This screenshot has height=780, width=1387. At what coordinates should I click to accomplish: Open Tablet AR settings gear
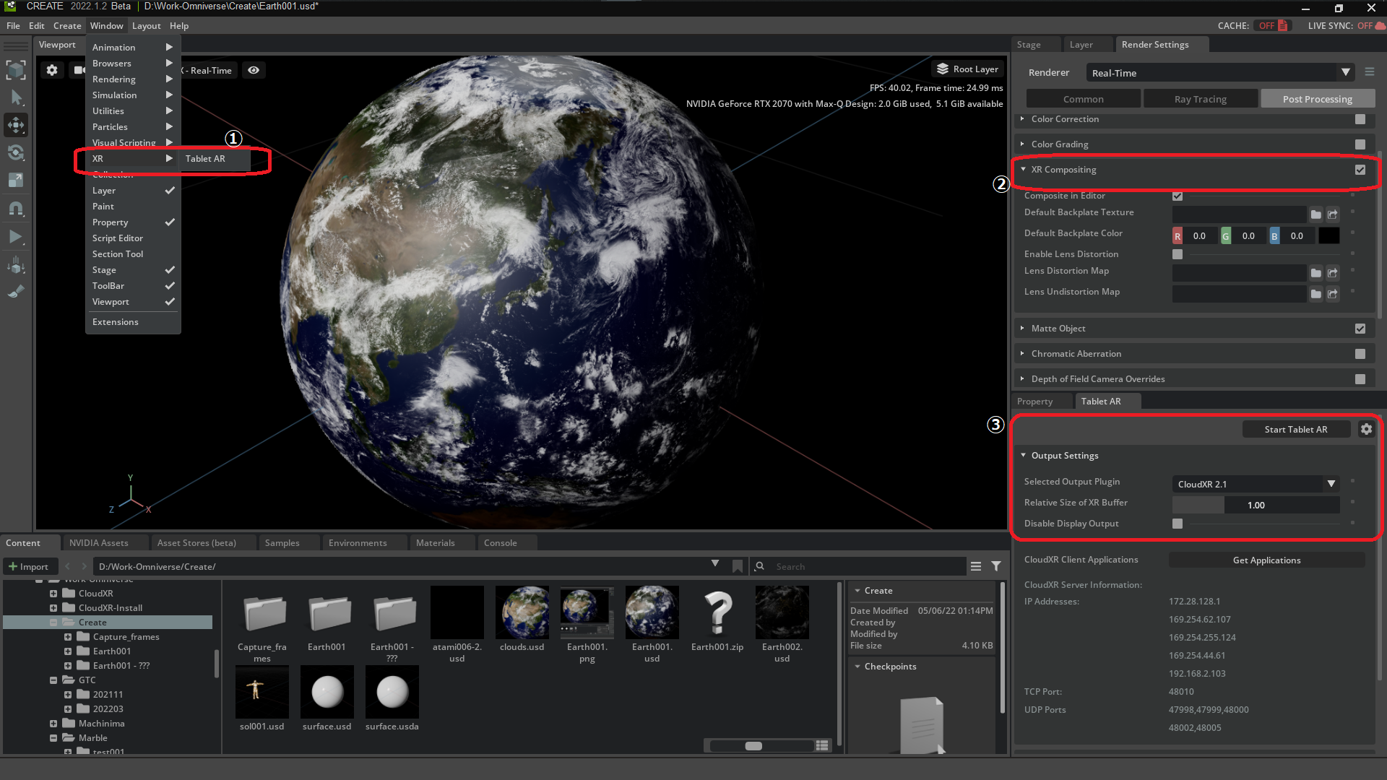click(x=1366, y=429)
